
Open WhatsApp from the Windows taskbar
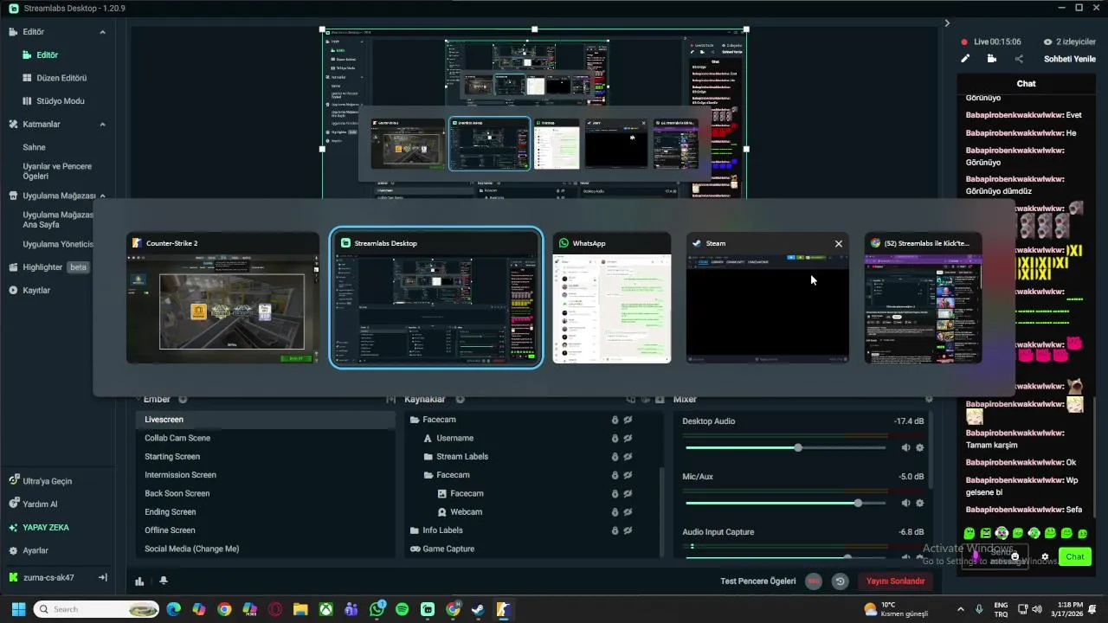coord(377,609)
